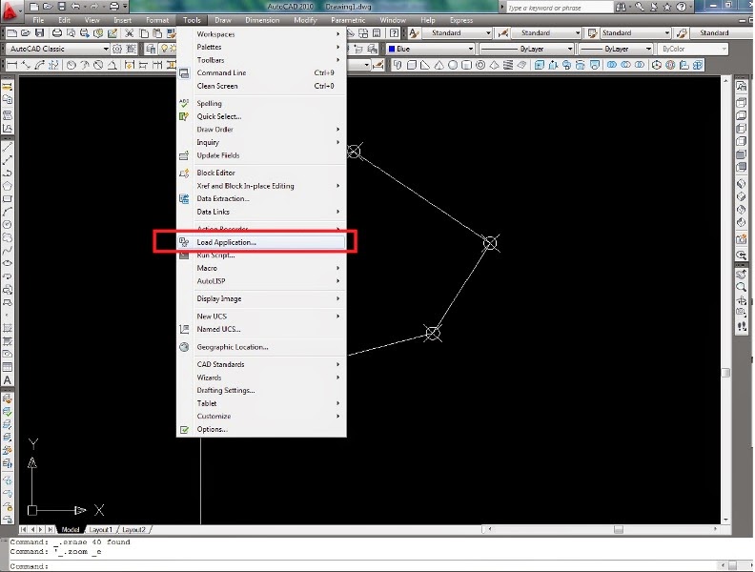
Task: Click the Layer Properties Manager icon
Action: (x=151, y=50)
